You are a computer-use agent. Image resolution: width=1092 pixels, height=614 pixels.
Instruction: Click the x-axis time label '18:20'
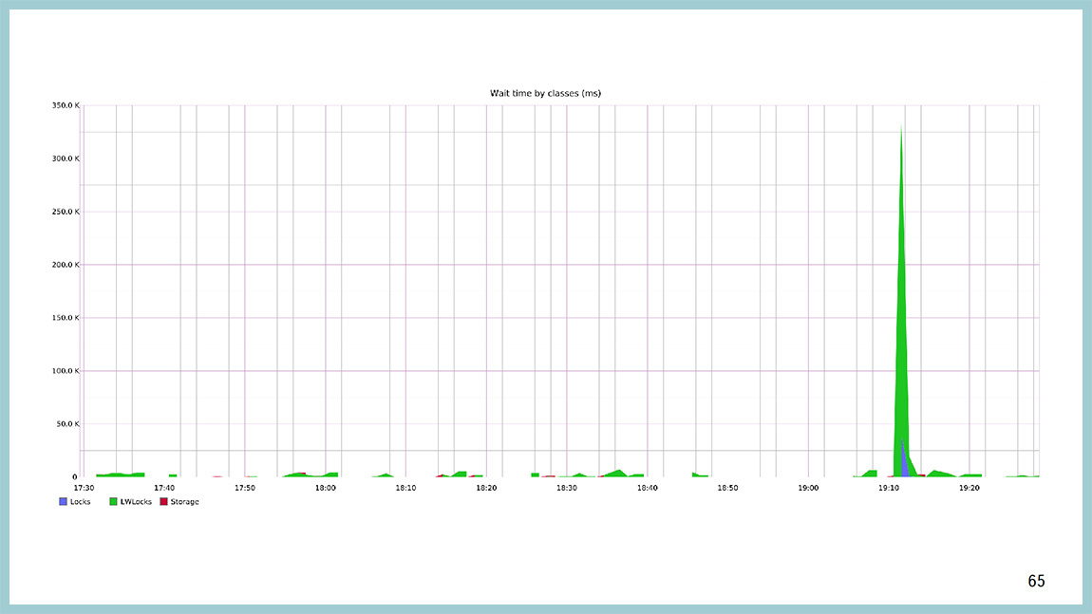click(x=486, y=488)
